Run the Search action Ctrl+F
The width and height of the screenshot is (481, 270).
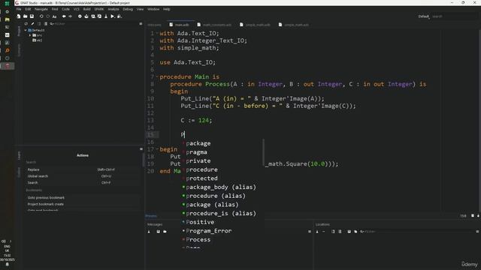(x=82, y=183)
